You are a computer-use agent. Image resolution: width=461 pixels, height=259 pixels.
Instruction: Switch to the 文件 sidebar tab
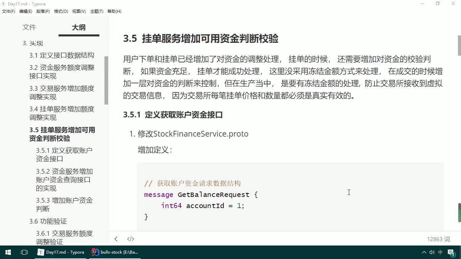point(29,27)
